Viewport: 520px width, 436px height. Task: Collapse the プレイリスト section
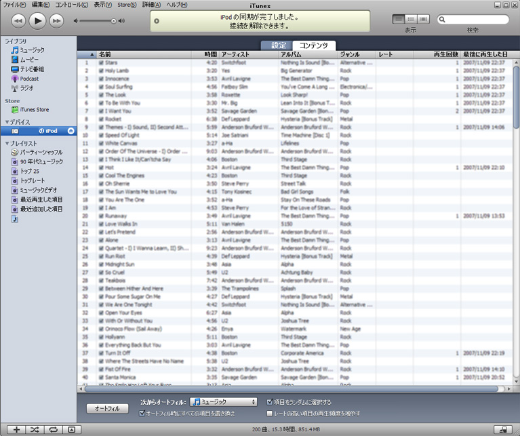click(7, 144)
